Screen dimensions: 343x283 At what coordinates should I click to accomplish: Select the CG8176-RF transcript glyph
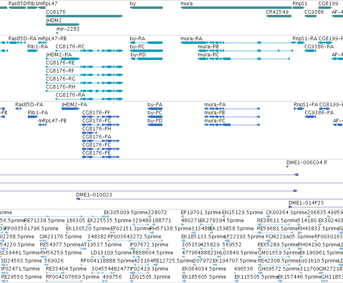(x=84, y=75)
